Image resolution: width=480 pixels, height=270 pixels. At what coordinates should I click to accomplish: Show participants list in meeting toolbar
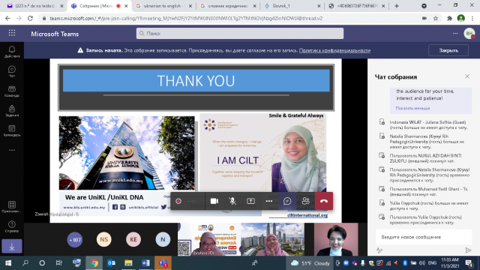pyautogui.click(x=305, y=201)
